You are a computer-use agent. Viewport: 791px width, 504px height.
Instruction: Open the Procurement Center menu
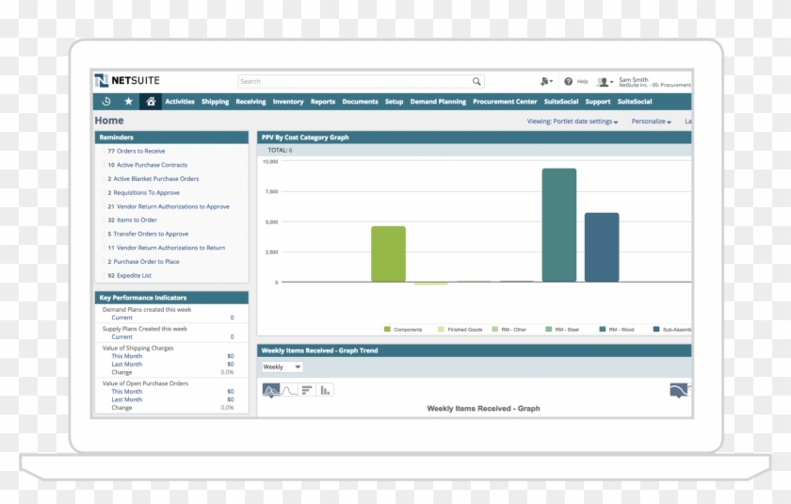click(x=505, y=102)
